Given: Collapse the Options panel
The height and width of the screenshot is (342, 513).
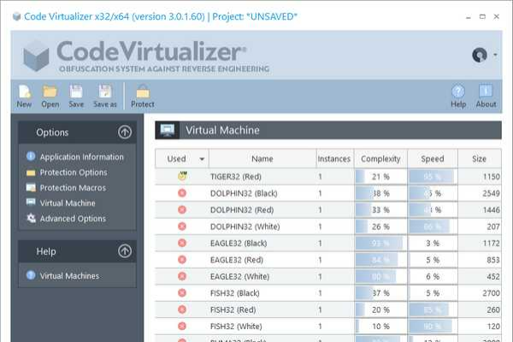Looking at the screenshot, I should click(125, 133).
